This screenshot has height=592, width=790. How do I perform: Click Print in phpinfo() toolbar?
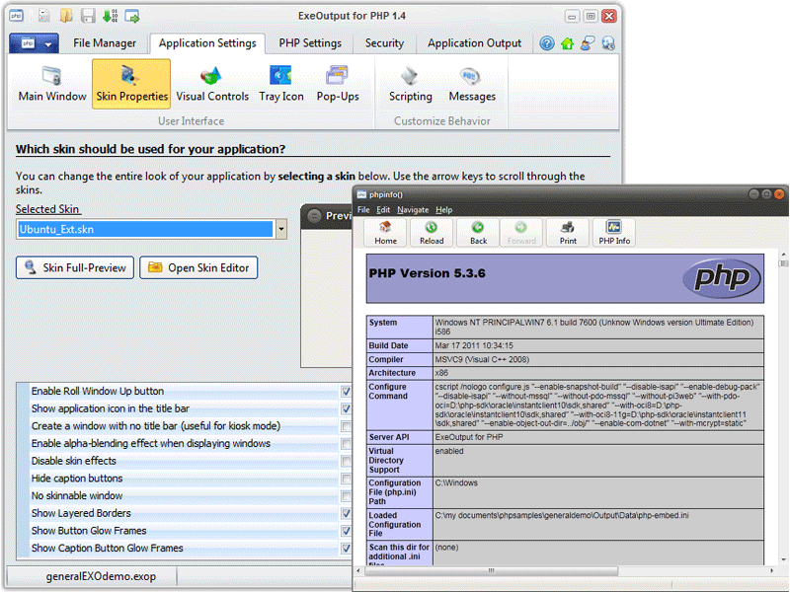568,233
